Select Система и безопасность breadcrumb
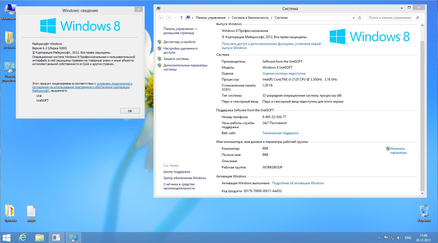Image resolution: width=438 pixels, height=243 pixels. pyautogui.click(x=250, y=18)
